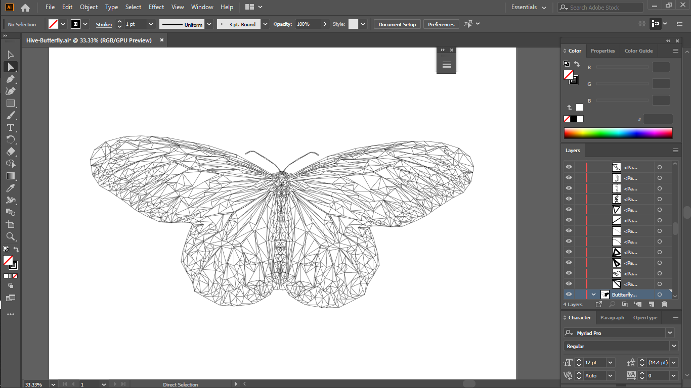Image resolution: width=691 pixels, height=388 pixels.
Task: Click the Arrange Documents icon
Action: 253,7
